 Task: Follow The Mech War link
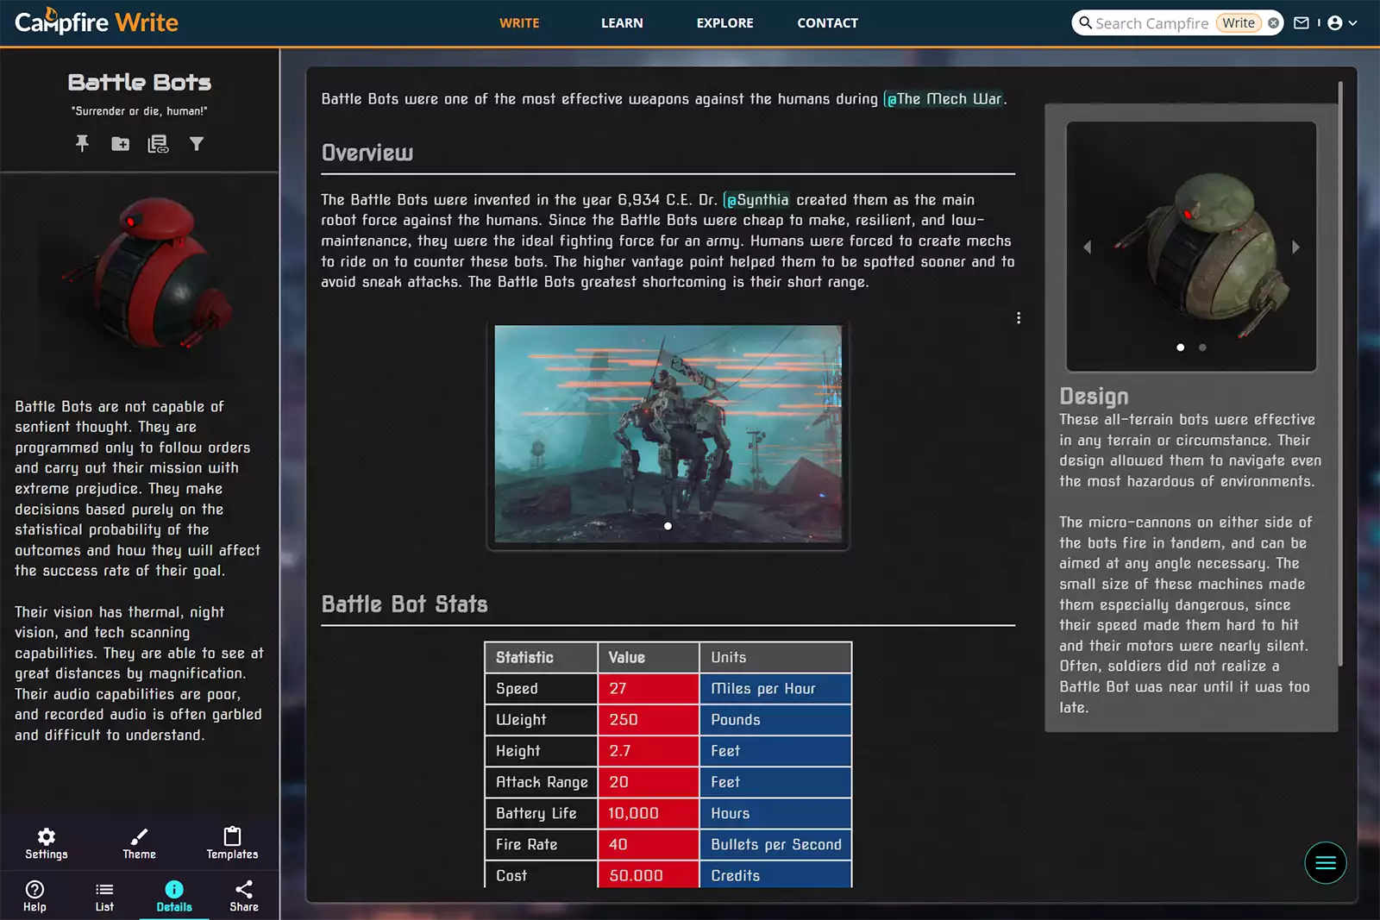pyautogui.click(x=946, y=98)
